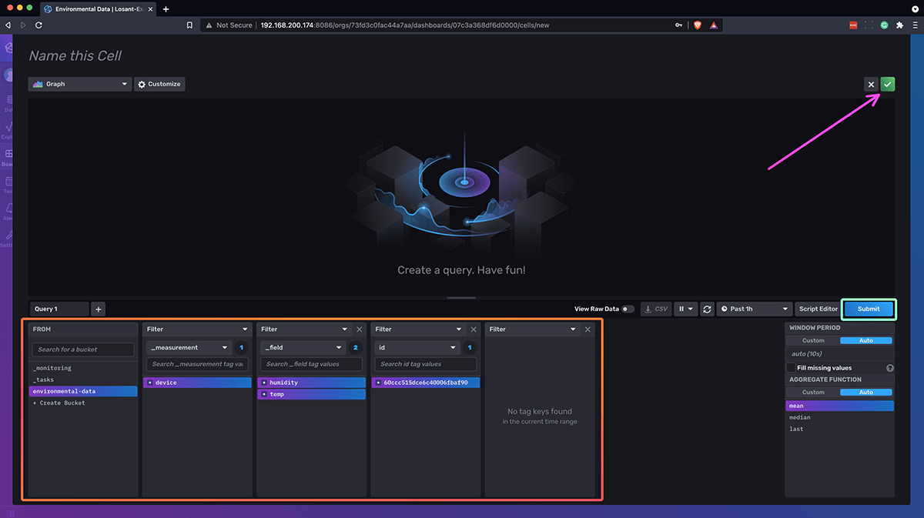Click the Search _field tag values input
Image resolution: width=924 pixels, height=518 pixels.
(311, 364)
